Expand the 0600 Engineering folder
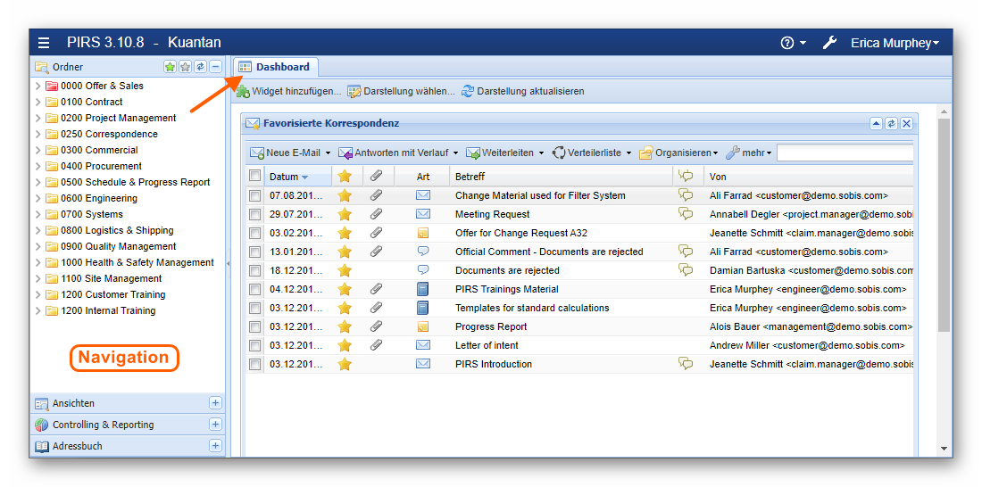The image size is (982, 487). 38,198
